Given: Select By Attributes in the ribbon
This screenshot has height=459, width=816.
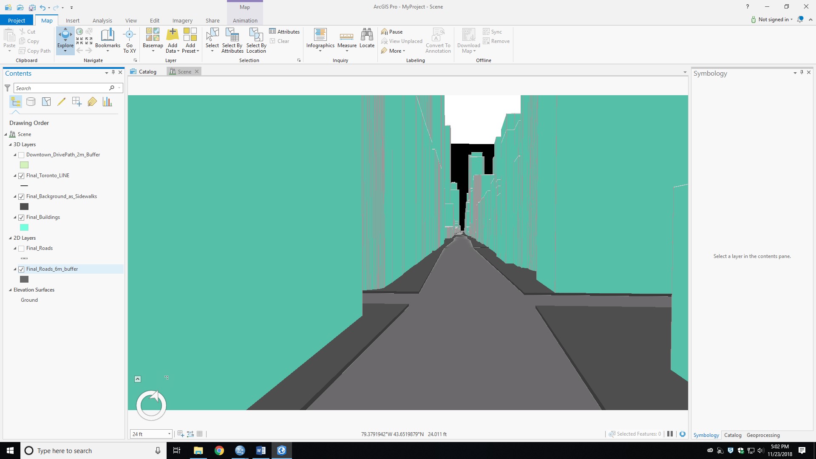Looking at the screenshot, I should pyautogui.click(x=232, y=40).
